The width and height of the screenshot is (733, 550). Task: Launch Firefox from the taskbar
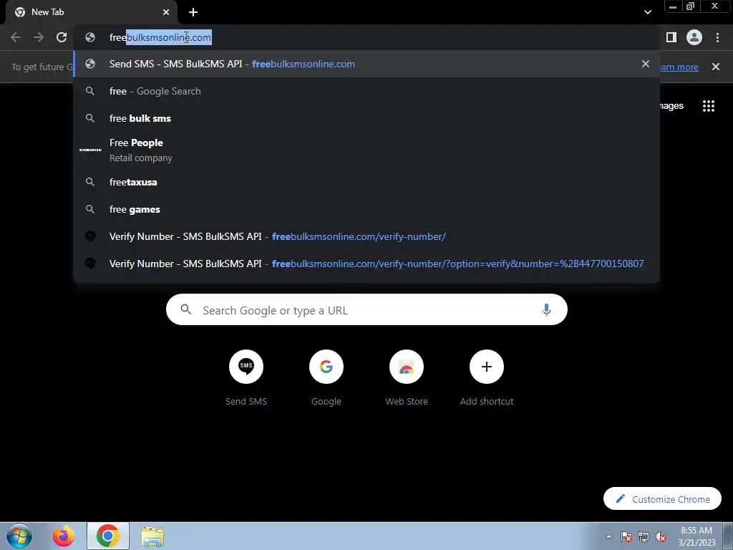click(x=63, y=536)
